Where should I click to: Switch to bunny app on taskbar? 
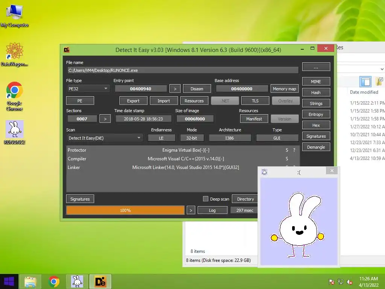click(x=77, y=281)
